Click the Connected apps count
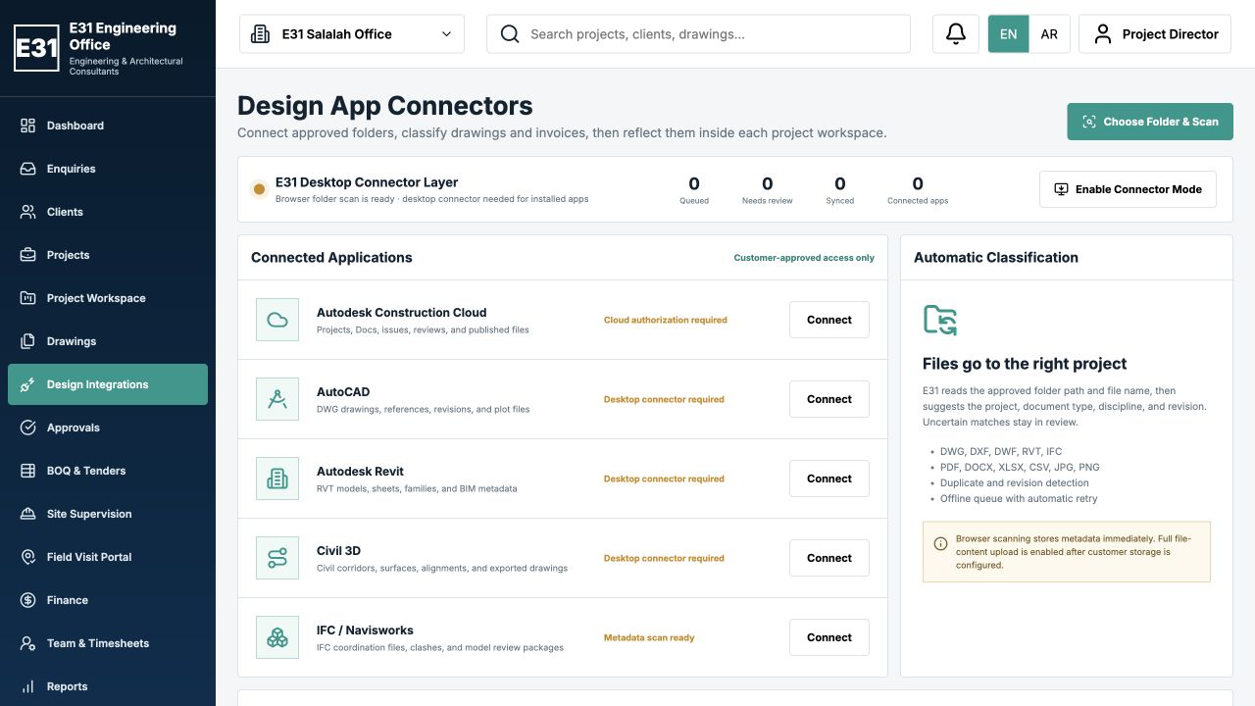This screenshot has height=706, width=1255. pos(918,183)
